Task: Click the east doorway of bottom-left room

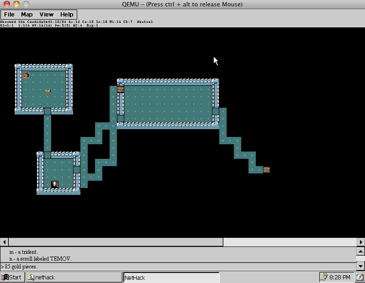Action: tap(77, 170)
